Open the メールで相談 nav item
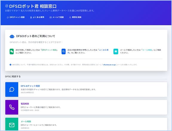Image resolution: width=172 pixels, height=131 pixels. pyautogui.click(x=57, y=17)
